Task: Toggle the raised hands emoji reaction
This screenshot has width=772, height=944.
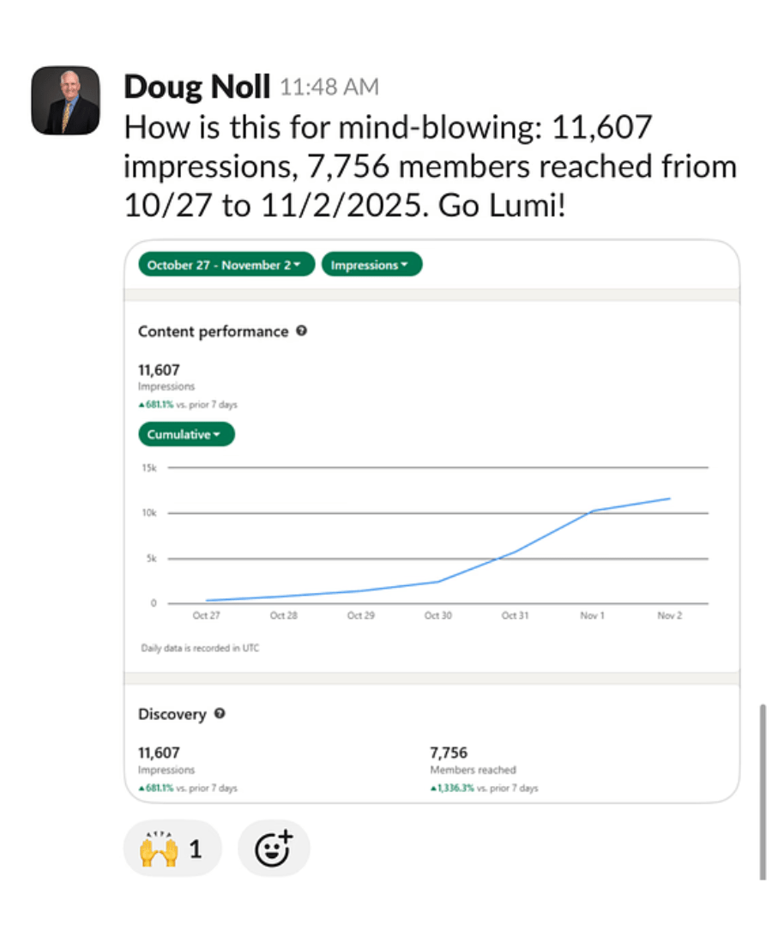Action: pyautogui.click(x=172, y=849)
